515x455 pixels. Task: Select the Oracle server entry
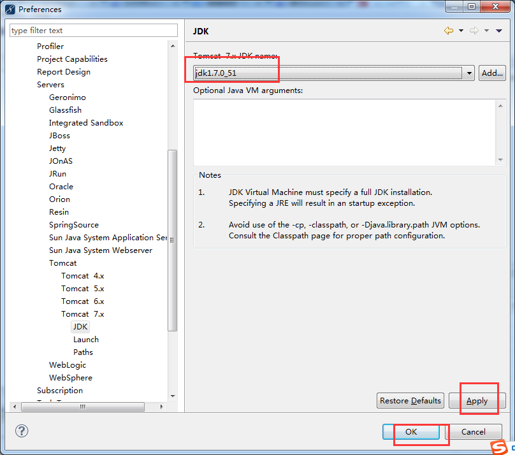pyautogui.click(x=61, y=187)
